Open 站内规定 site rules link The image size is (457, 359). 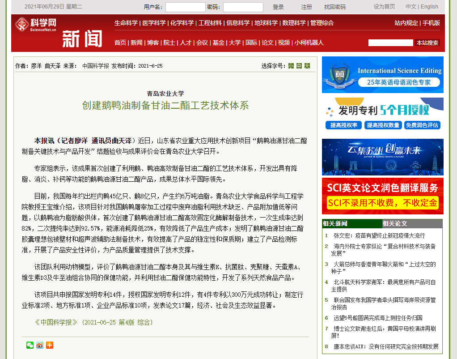click(406, 23)
